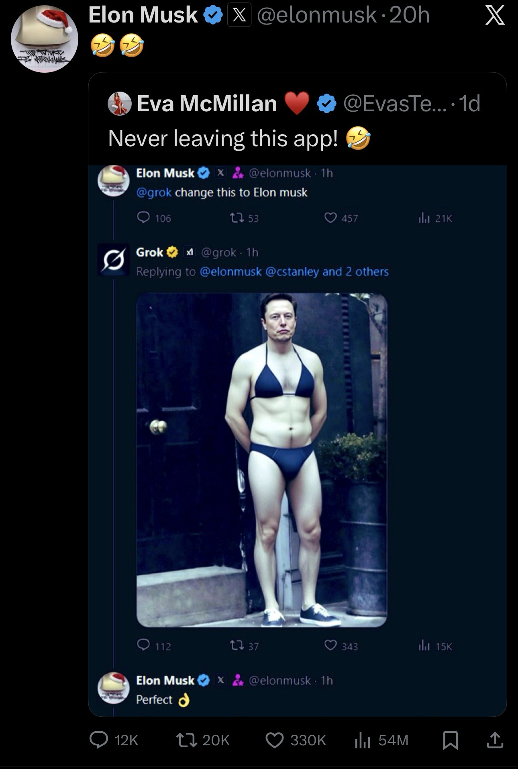
Task: Open Eva McMillan's display name
Action: pos(207,104)
